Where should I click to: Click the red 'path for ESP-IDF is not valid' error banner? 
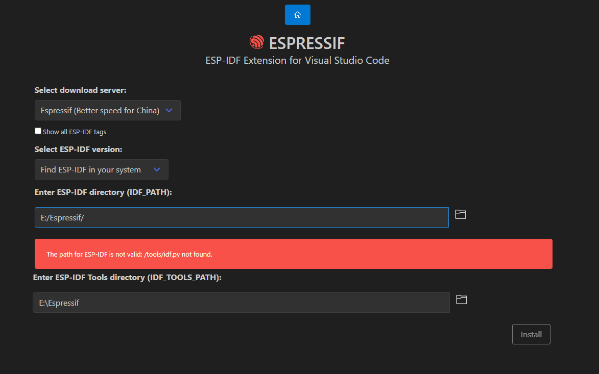click(294, 254)
